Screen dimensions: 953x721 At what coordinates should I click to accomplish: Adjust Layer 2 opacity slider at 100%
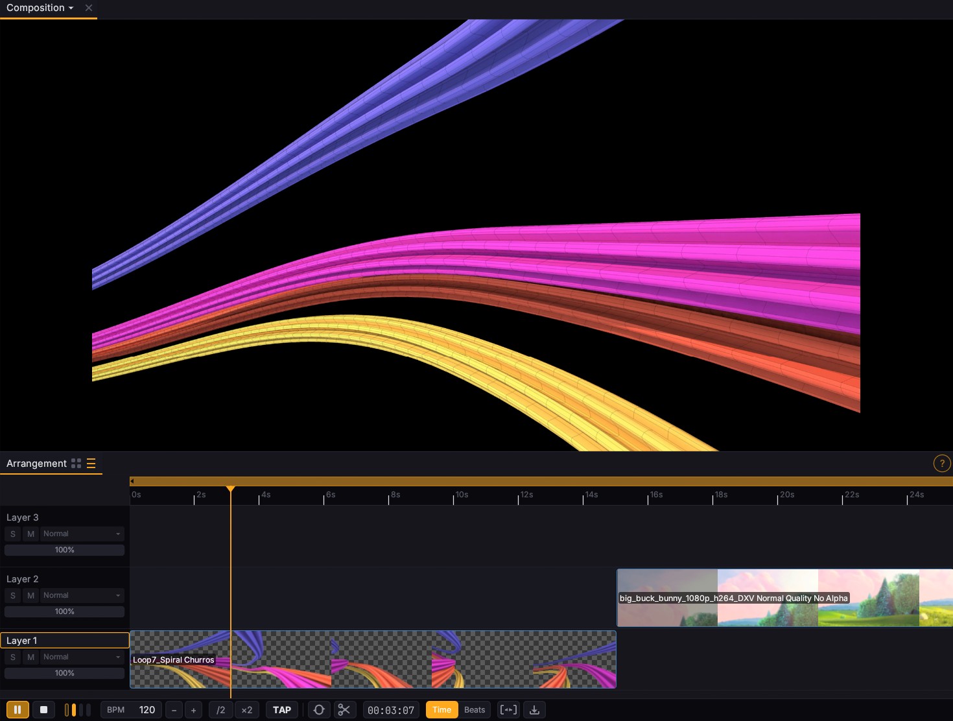65,611
